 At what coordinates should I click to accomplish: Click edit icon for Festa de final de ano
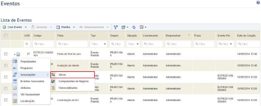coord(18,54)
